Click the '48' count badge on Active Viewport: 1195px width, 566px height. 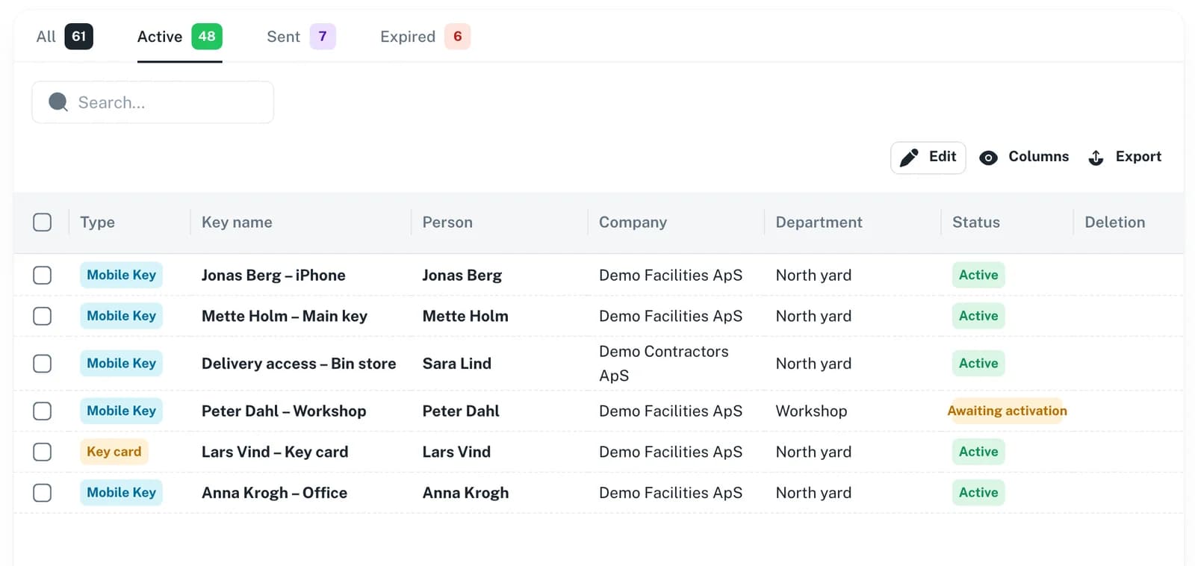click(207, 36)
